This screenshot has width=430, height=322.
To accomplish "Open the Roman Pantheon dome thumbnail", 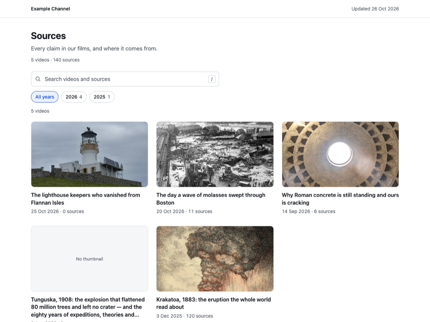I will click(340, 154).
